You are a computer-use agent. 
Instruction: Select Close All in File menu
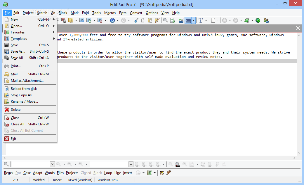click(30, 124)
